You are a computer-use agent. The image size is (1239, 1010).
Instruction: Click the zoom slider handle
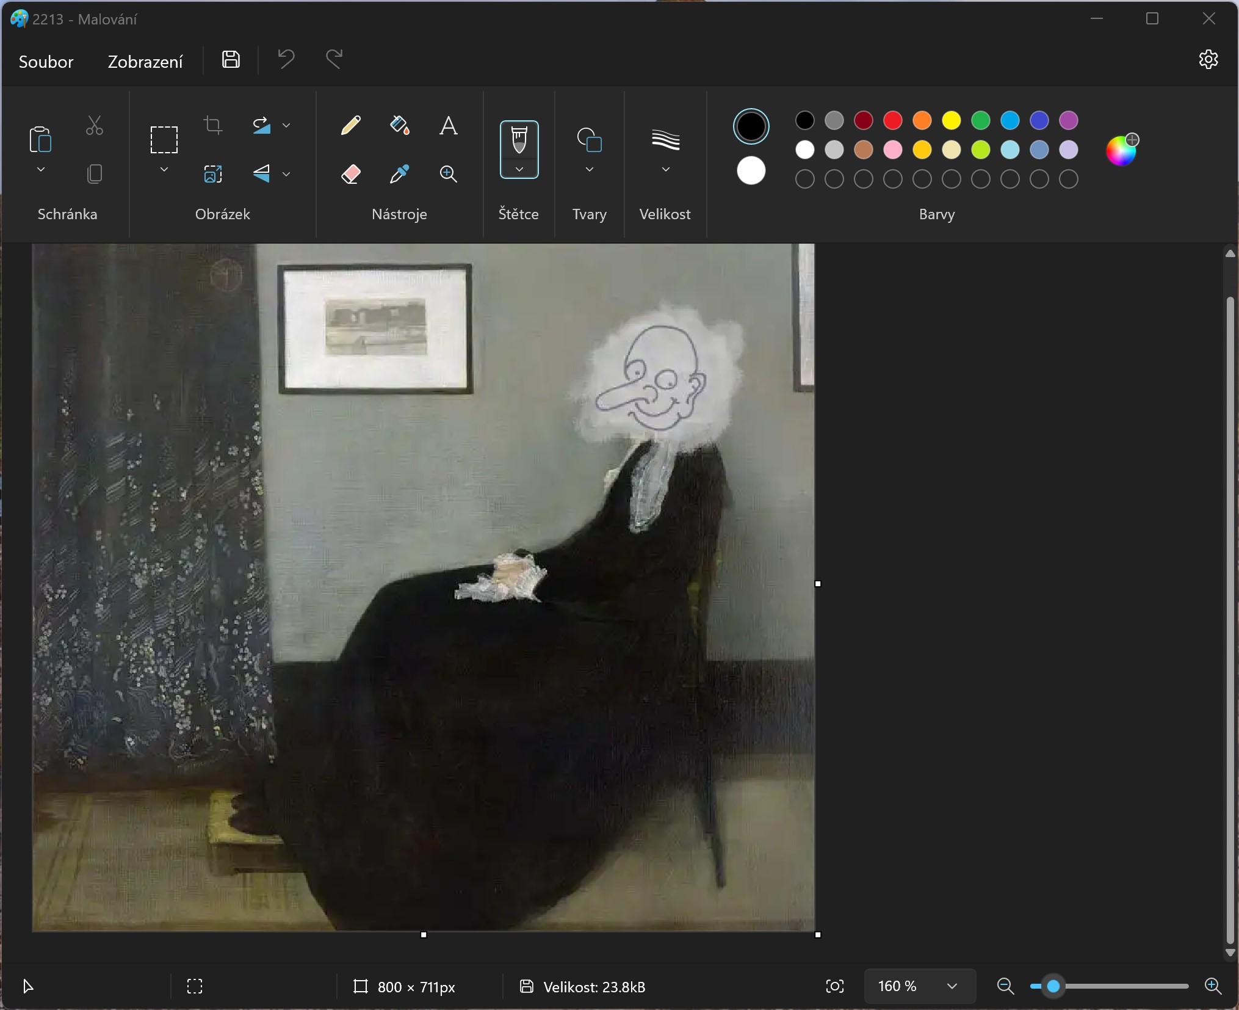[x=1053, y=986]
